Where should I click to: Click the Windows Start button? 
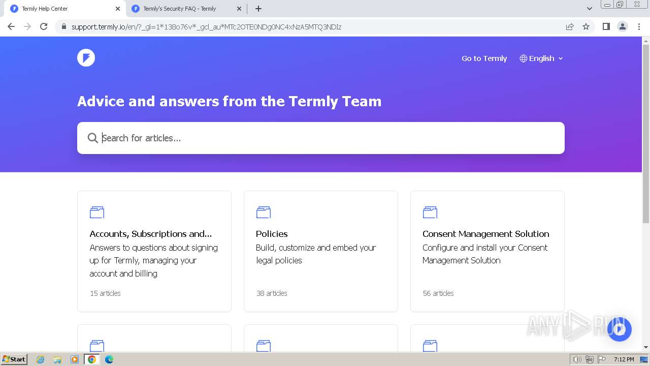pos(14,359)
